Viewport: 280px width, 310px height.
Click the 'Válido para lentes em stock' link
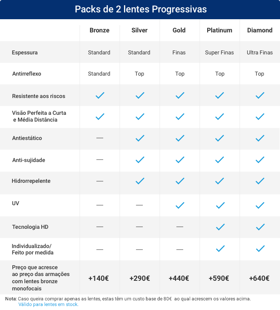(48, 304)
